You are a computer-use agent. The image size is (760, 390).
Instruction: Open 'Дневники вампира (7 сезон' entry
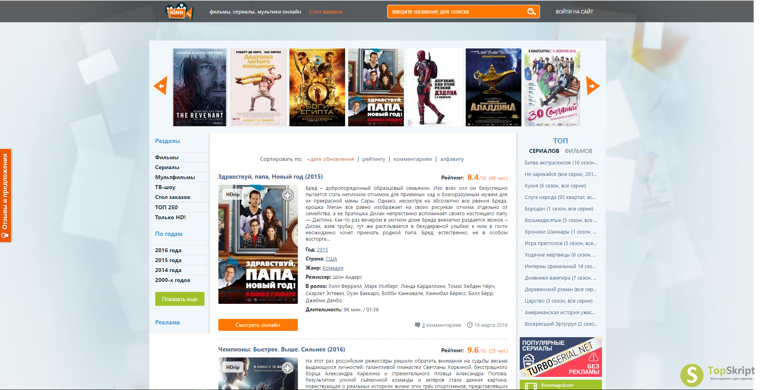click(x=561, y=278)
